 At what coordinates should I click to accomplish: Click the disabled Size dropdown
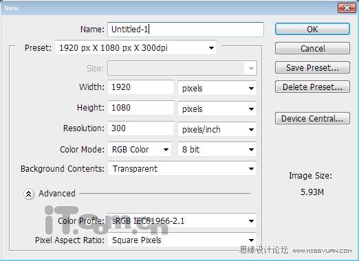[182, 68]
